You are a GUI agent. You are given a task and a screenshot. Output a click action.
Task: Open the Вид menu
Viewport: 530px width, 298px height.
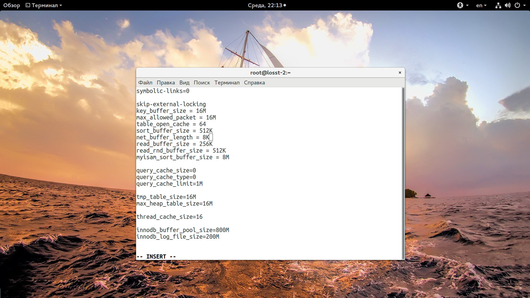click(184, 83)
